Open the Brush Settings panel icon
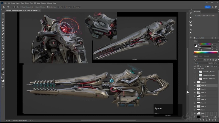 pyautogui.click(x=191, y=22)
